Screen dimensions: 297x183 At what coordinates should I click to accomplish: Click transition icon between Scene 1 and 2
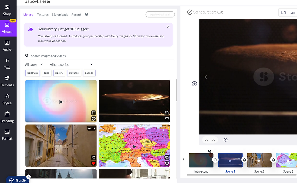coord(244,160)
